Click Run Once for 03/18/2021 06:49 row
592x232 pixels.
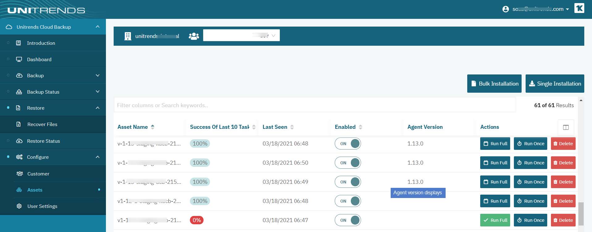coord(531,182)
